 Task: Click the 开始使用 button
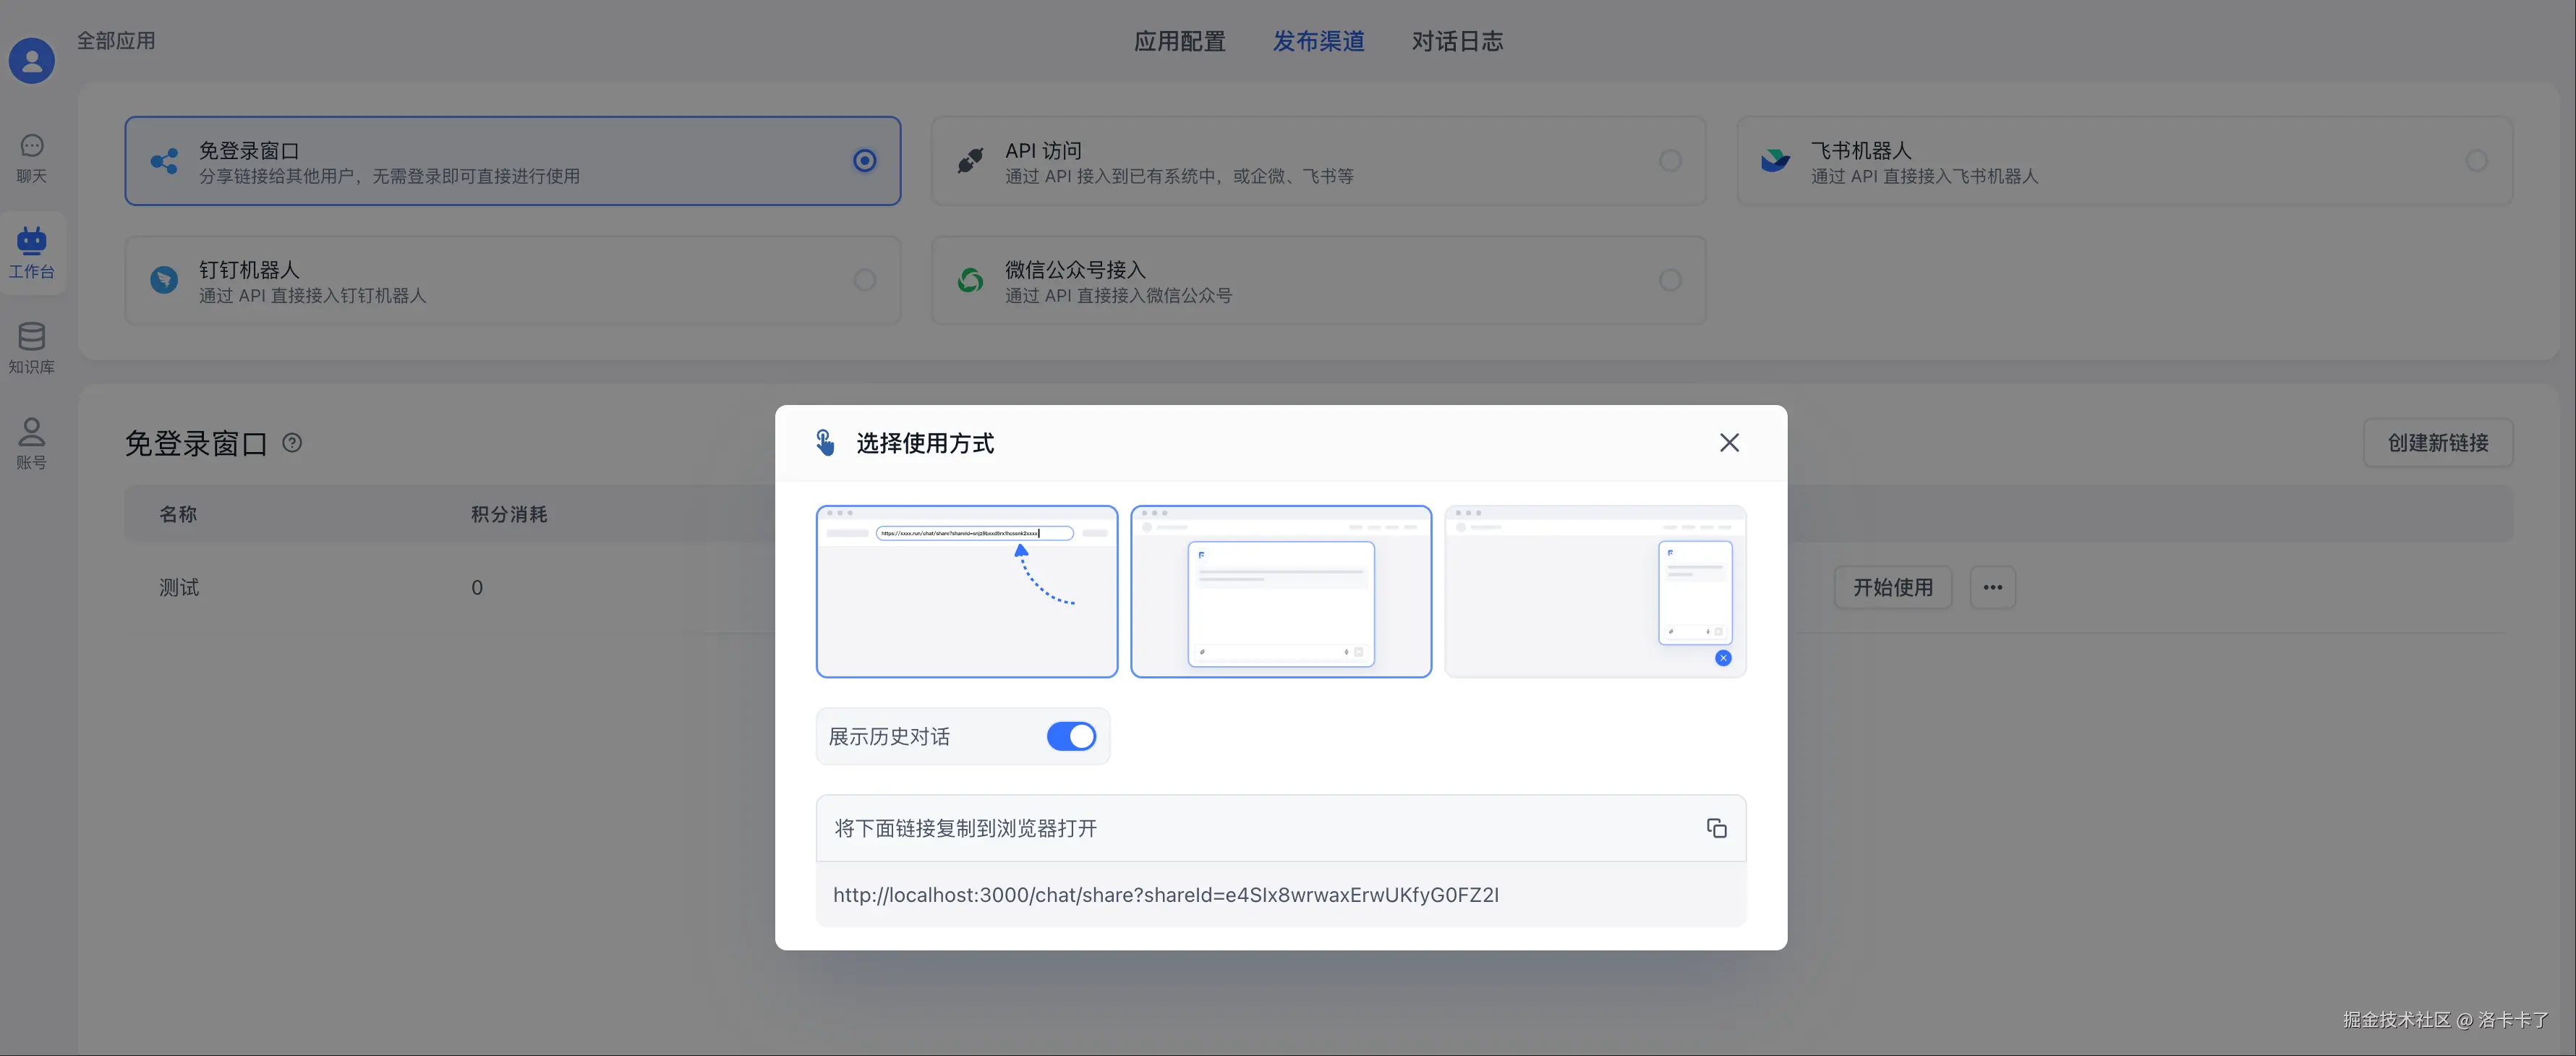[1892, 587]
